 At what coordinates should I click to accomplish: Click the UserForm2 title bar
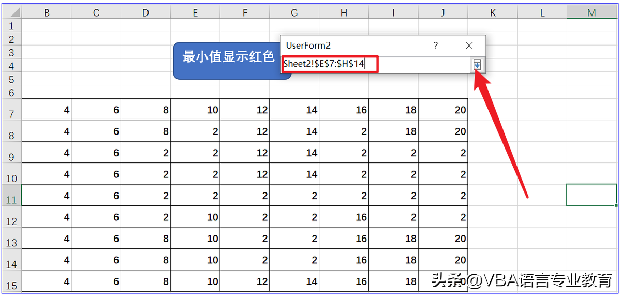pyautogui.click(x=383, y=46)
